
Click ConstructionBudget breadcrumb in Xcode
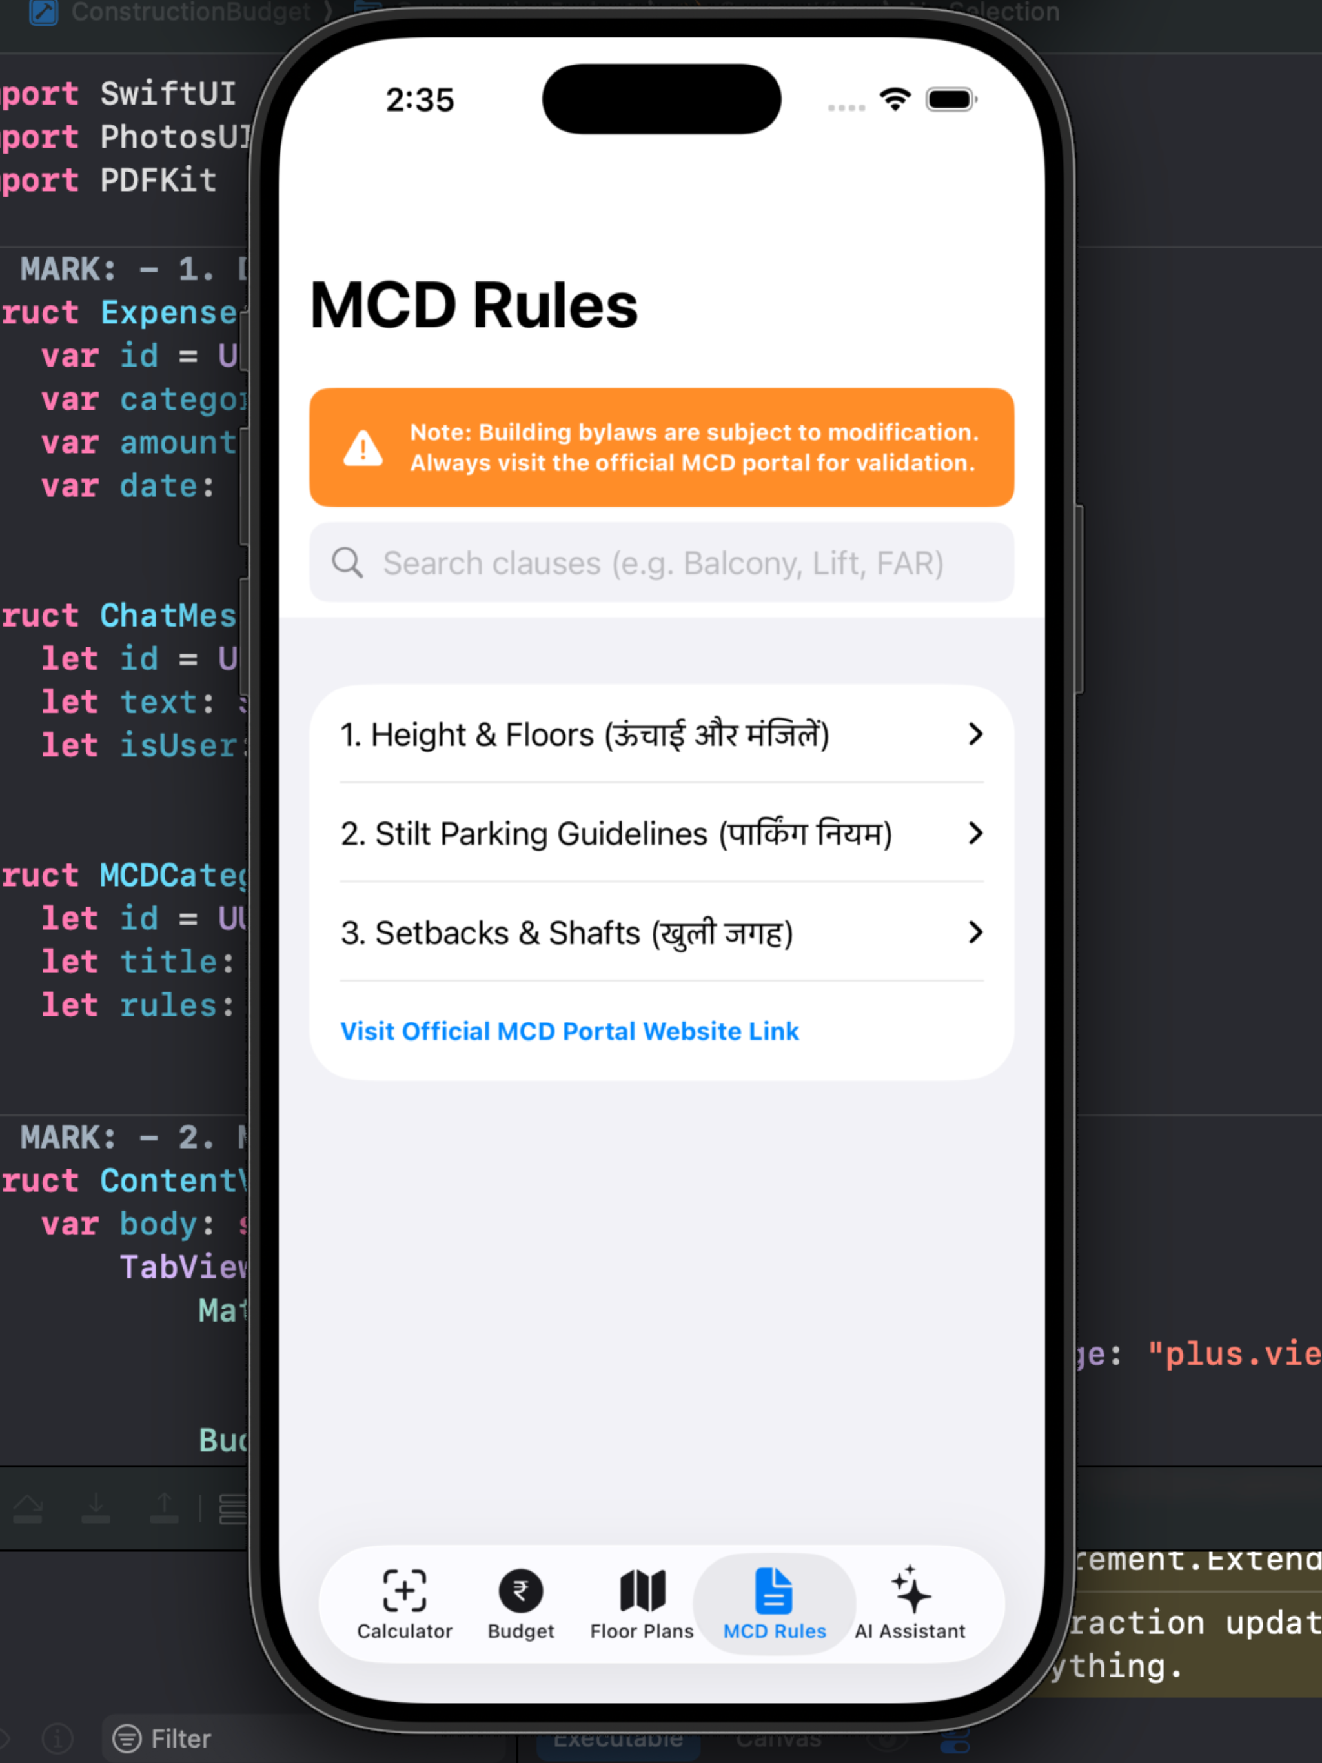190,11
